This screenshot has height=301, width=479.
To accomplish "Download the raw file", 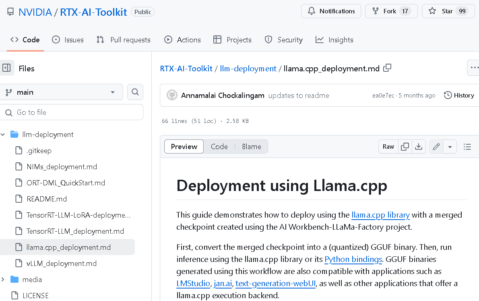I will point(419,147).
